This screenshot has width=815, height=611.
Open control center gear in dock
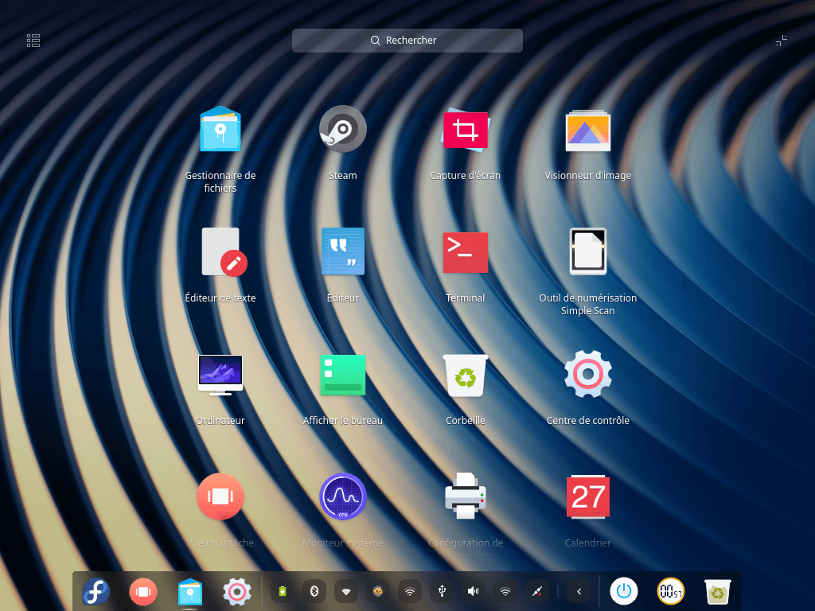pos(237,591)
